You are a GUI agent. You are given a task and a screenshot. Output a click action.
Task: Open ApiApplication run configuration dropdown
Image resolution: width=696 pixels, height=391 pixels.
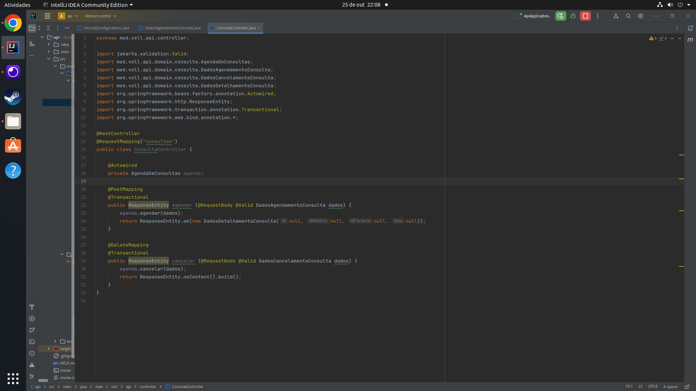pyautogui.click(x=534, y=16)
